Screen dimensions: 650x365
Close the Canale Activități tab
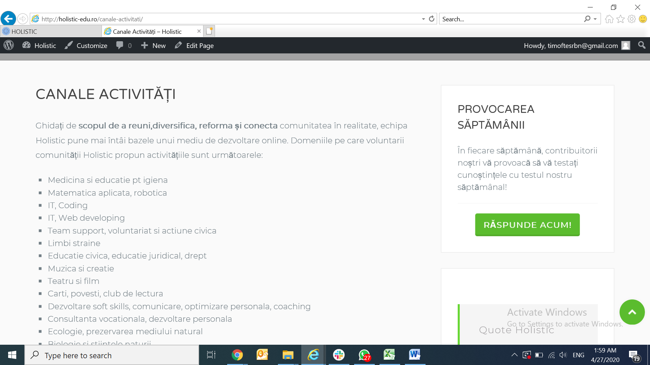coord(199,31)
